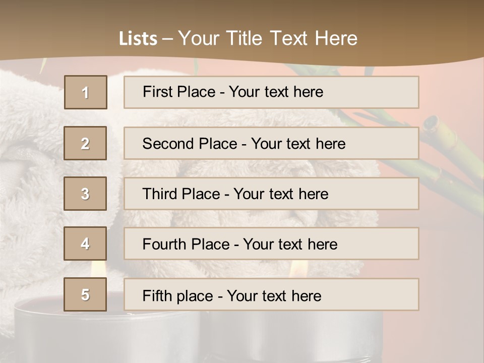Viewport: 484px width, 363px height.
Task: Select the Fifth place text bar
Action: [271, 294]
